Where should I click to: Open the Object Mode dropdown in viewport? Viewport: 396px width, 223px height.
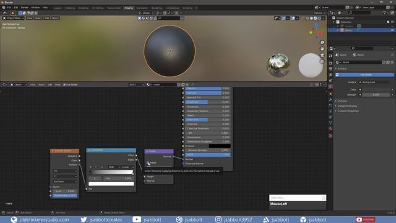coord(14,18)
